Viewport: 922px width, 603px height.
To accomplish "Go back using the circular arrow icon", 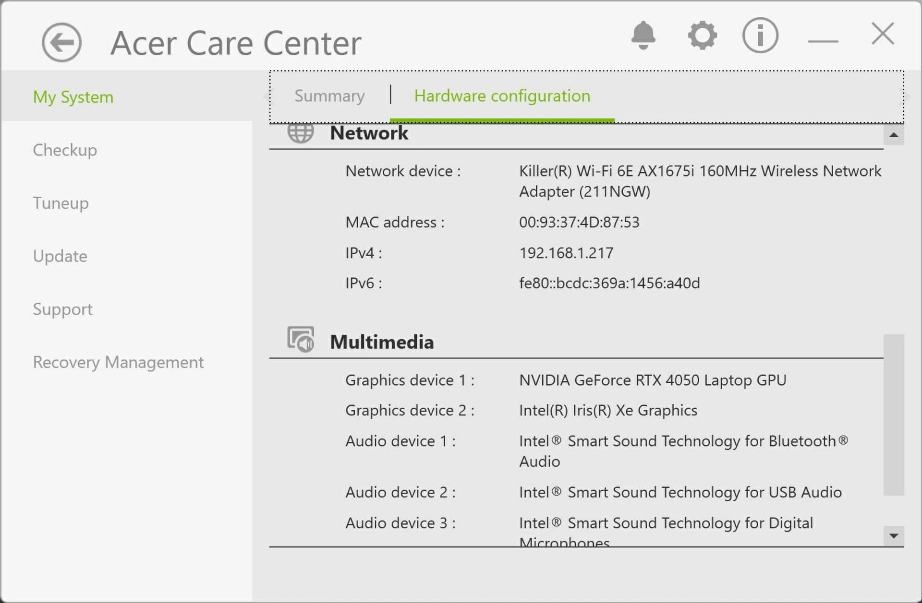I will coord(61,43).
